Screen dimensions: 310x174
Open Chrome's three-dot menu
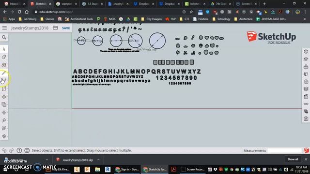coord(305,12)
